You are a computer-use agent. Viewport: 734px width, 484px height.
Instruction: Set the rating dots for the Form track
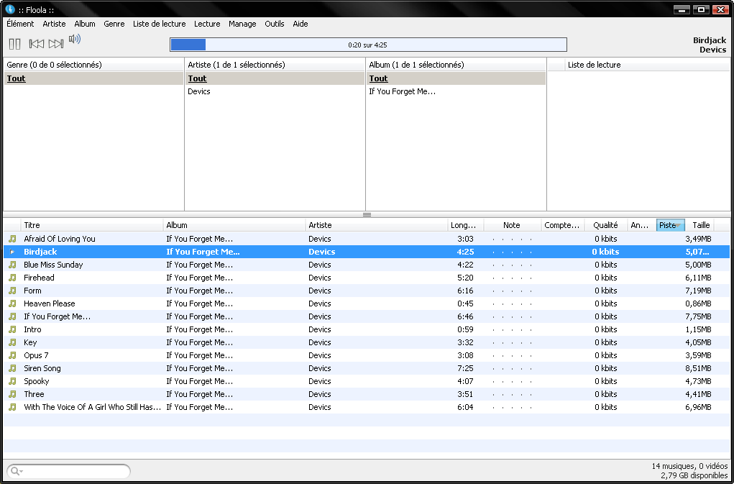tap(512, 291)
